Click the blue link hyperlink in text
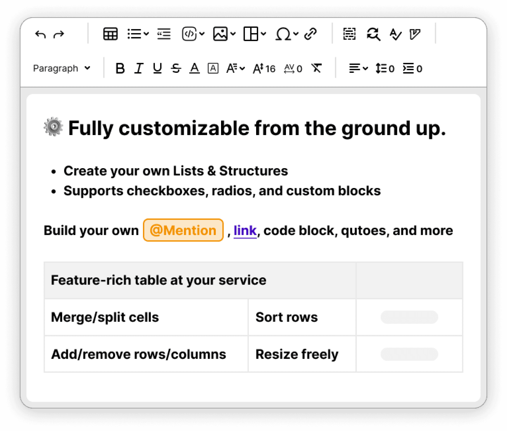Viewport: 507px width, 431px height. coord(245,230)
